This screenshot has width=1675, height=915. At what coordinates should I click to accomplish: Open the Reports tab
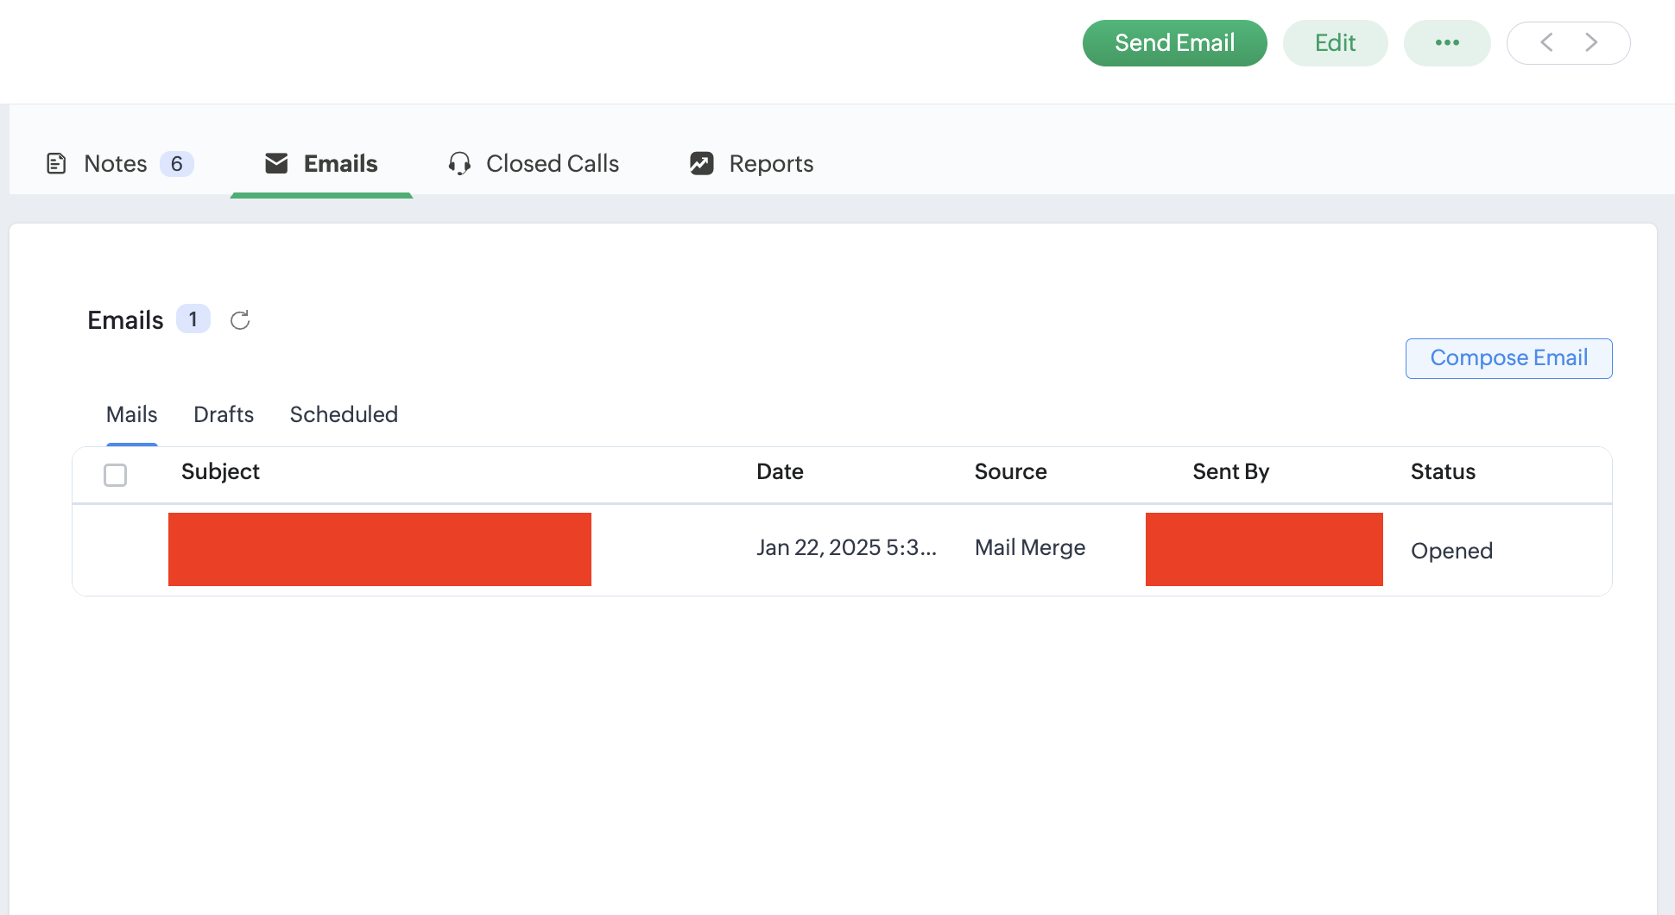[x=751, y=163]
